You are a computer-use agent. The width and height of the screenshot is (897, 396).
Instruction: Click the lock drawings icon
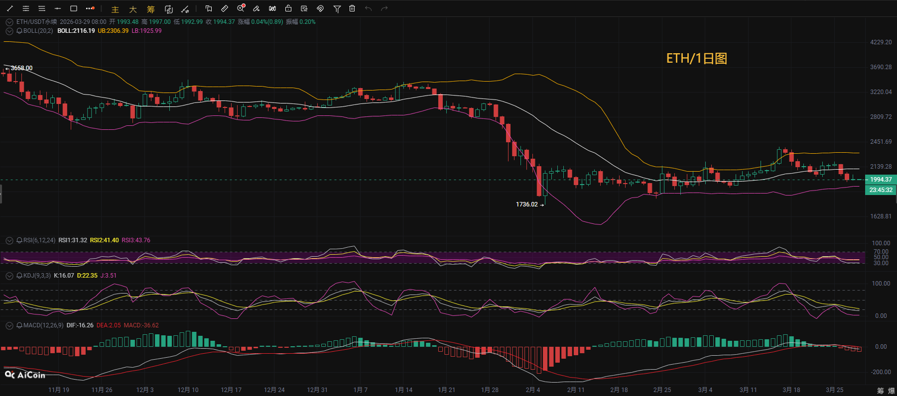(288, 8)
